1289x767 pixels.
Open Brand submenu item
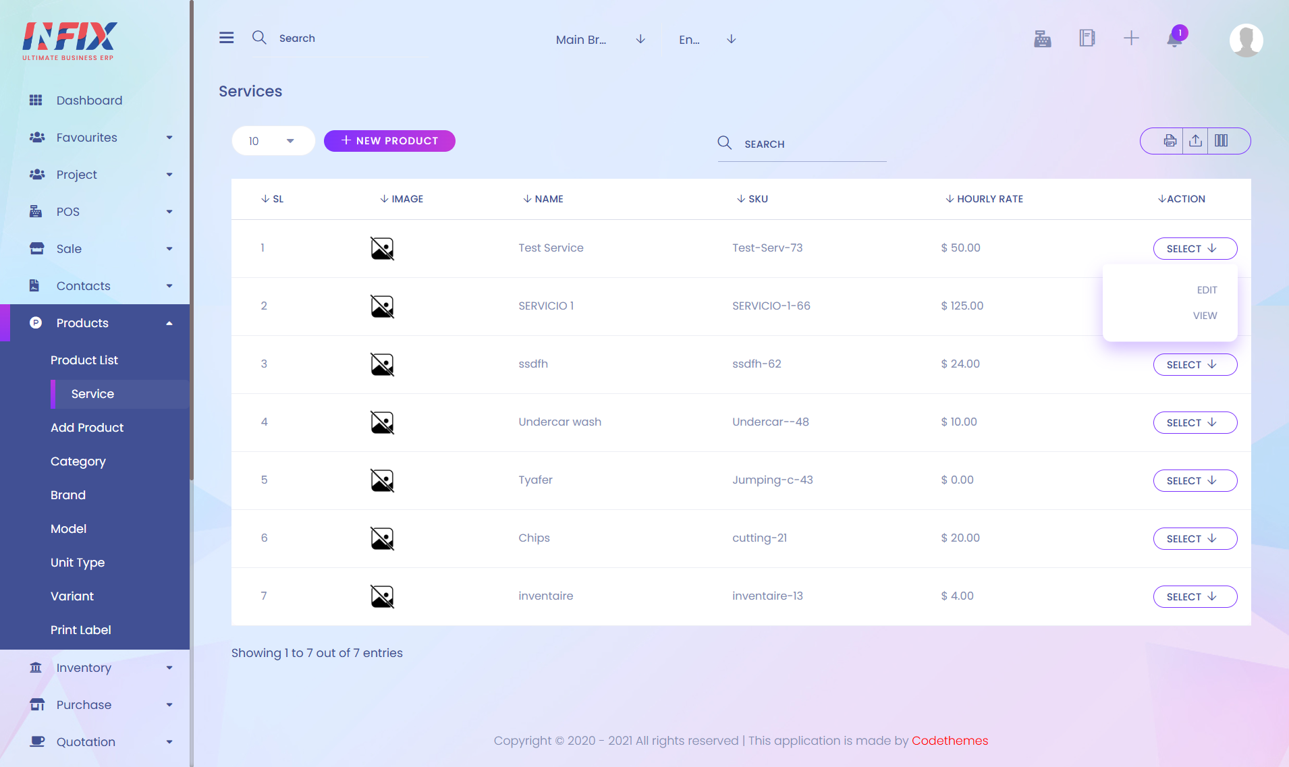point(68,495)
